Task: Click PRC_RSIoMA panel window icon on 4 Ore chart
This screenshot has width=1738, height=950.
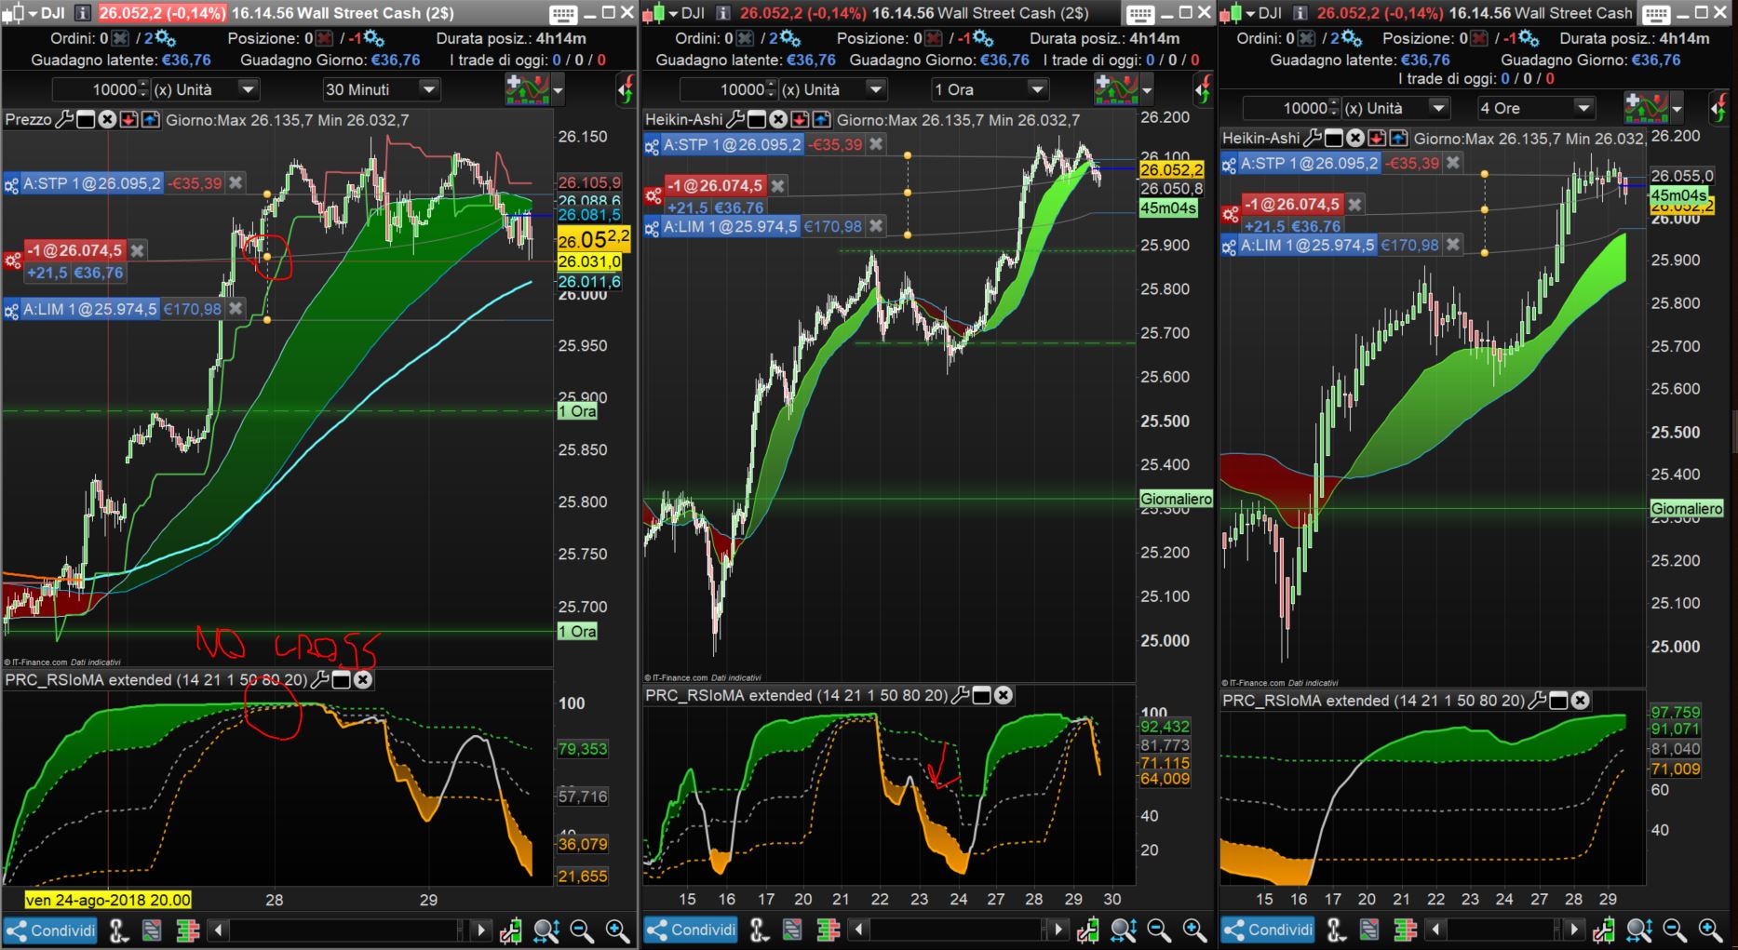Action: 1558,701
